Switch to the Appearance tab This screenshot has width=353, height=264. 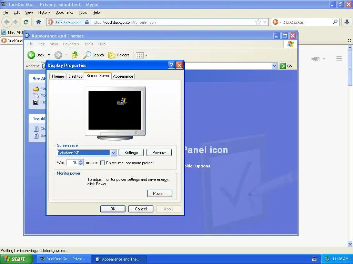[123, 76]
